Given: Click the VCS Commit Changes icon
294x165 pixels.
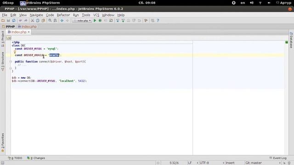Looking at the screenshot, I should click(x=123, y=20).
